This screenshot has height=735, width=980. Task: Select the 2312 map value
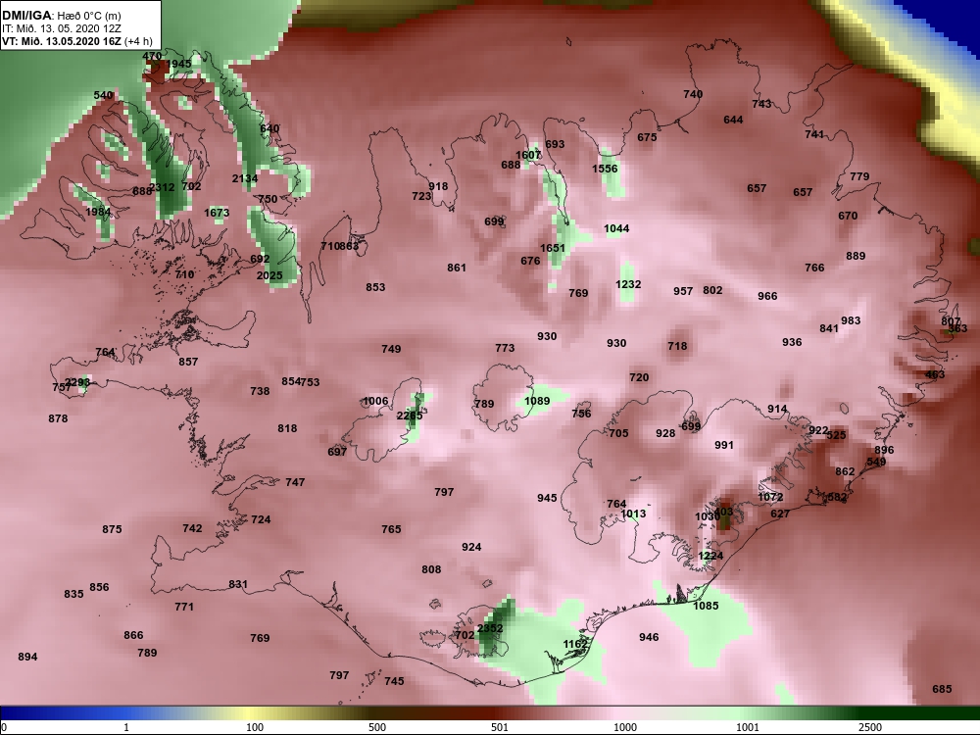[x=163, y=187]
